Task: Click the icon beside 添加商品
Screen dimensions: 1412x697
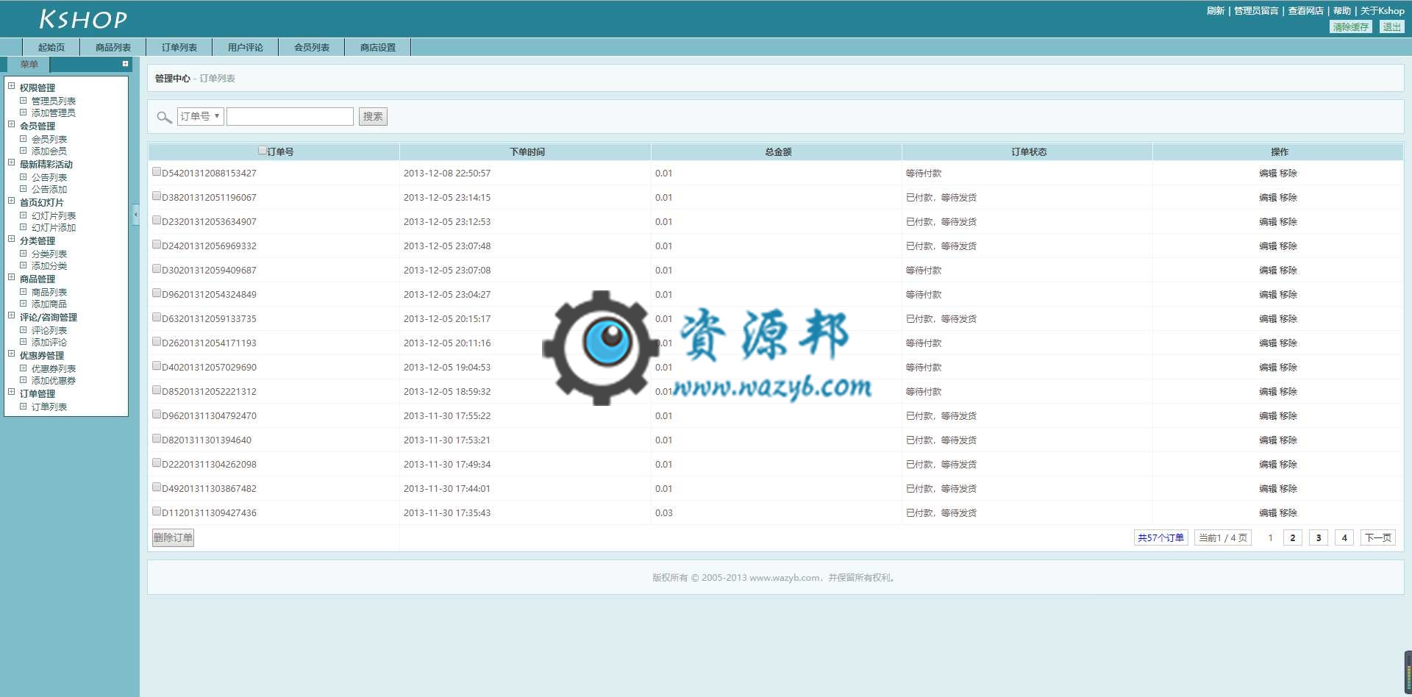Action: point(23,304)
